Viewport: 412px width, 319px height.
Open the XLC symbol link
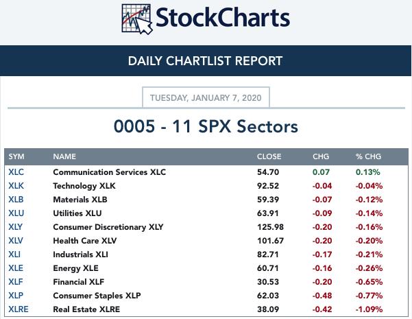[16, 172]
